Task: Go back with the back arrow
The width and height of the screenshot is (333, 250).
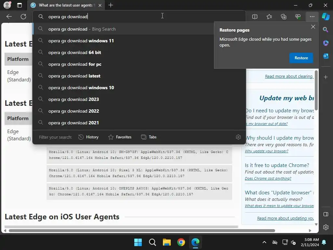Action: coord(9,17)
